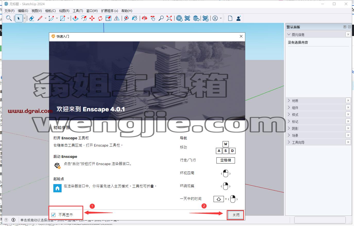Close the 阴影 panel with X
This screenshot has width=354, height=226.
[x=348, y=128]
